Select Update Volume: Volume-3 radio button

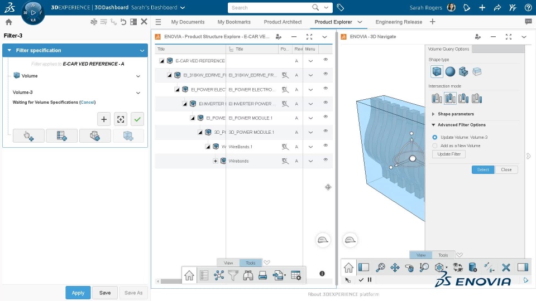point(435,137)
